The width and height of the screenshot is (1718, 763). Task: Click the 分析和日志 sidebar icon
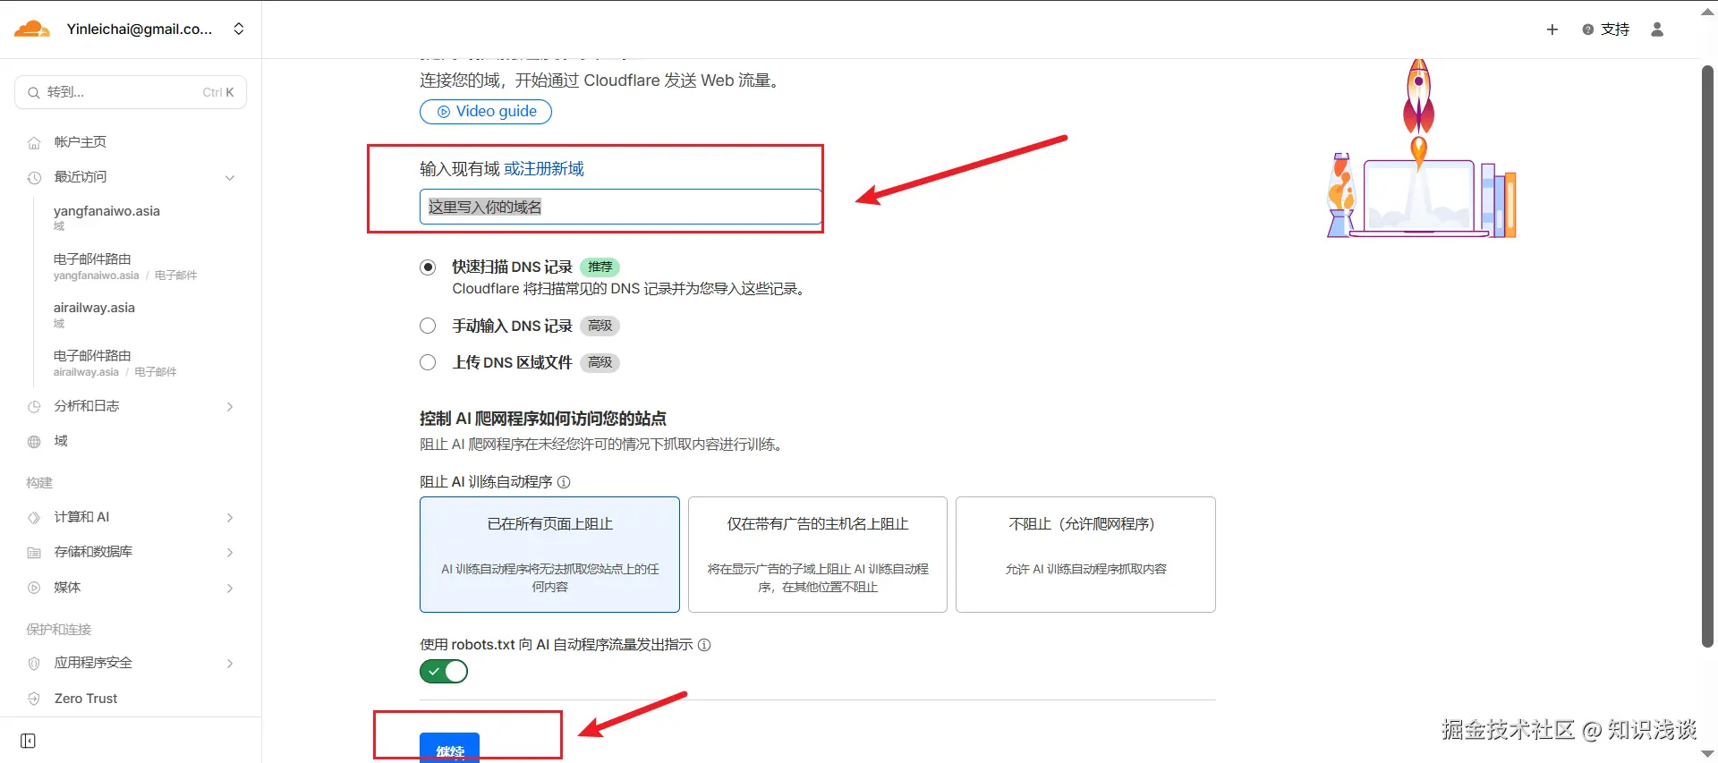(34, 406)
